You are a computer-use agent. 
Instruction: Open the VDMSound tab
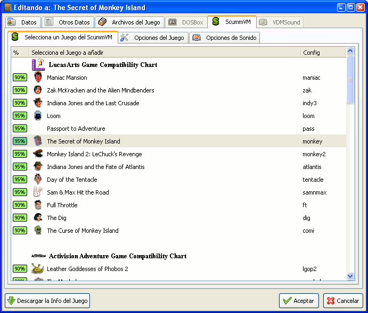click(280, 22)
